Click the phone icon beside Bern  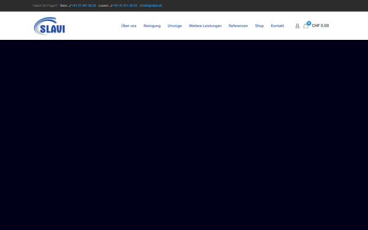[70, 6]
